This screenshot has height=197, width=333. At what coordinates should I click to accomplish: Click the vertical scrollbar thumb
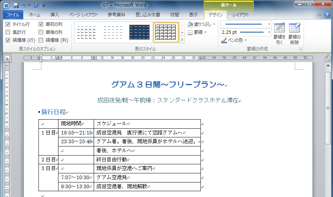pyautogui.click(x=328, y=108)
